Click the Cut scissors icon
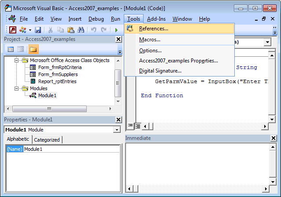Viewport: 281px width, 197px height. coord(50,30)
